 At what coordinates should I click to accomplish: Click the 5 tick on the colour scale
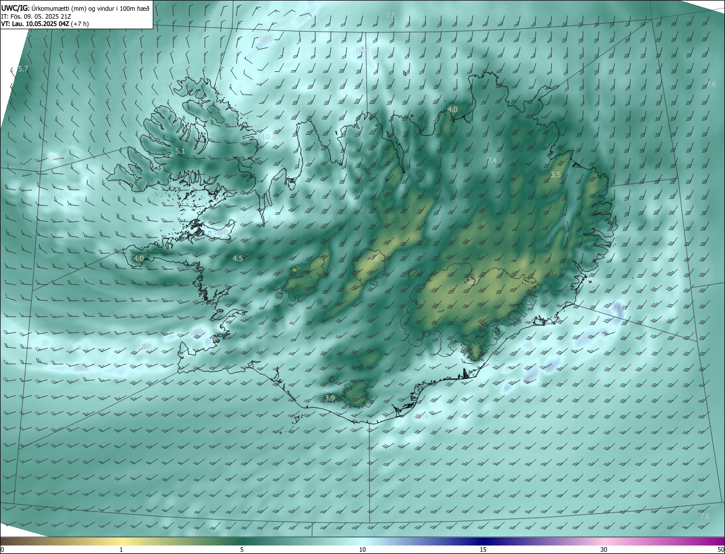tap(242, 549)
